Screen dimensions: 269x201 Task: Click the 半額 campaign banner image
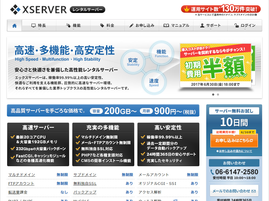(215, 65)
